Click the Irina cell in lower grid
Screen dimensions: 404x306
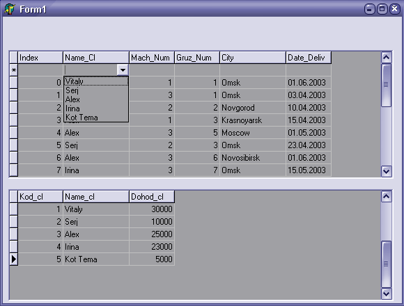96,247
